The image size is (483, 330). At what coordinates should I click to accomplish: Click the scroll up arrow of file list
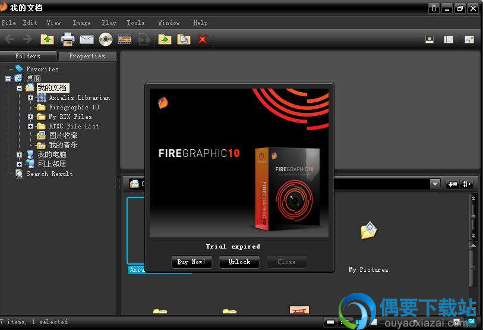tap(473, 246)
